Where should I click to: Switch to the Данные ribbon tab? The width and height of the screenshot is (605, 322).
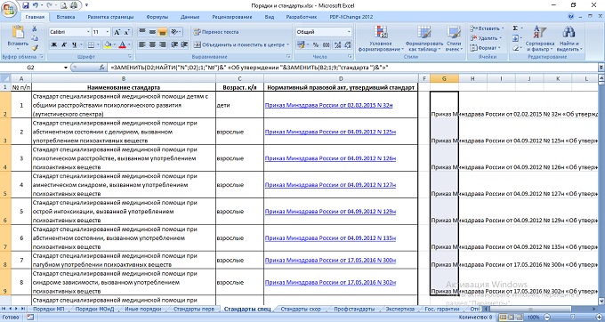pyautogui.click(x=190, y=17)
